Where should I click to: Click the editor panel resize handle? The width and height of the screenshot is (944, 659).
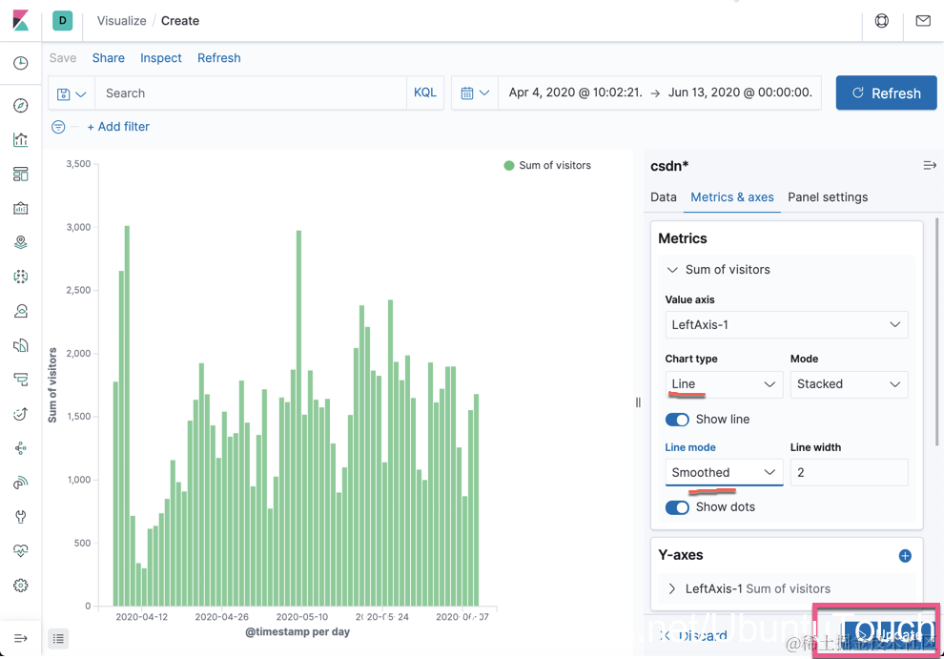pyautogui.click(x=638, y=402)
